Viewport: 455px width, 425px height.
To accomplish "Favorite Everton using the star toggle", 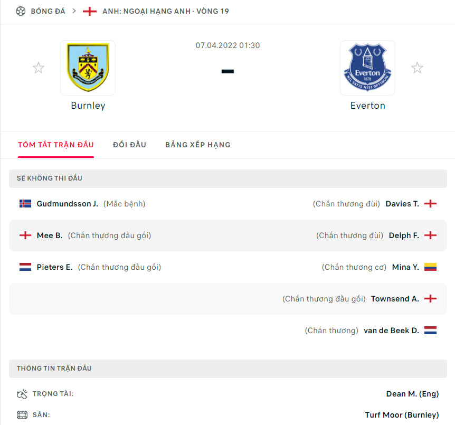I will coord(417,68).
